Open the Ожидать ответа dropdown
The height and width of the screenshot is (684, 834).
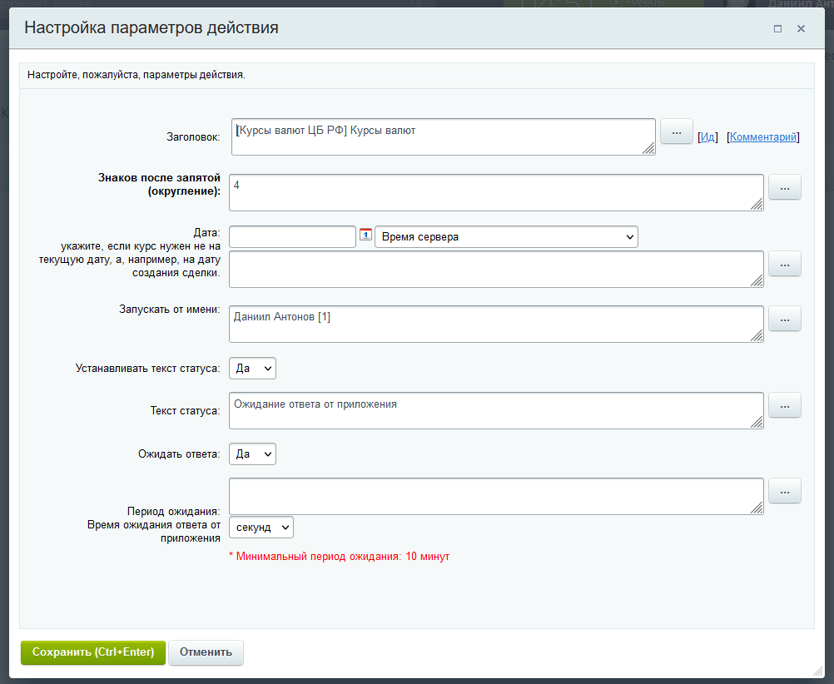[x=252, y=454]
